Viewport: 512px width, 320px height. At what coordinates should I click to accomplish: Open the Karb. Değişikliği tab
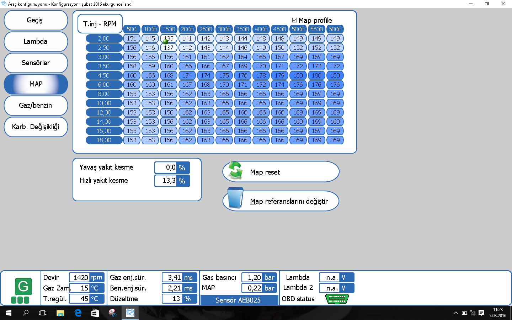coord(36,127)
